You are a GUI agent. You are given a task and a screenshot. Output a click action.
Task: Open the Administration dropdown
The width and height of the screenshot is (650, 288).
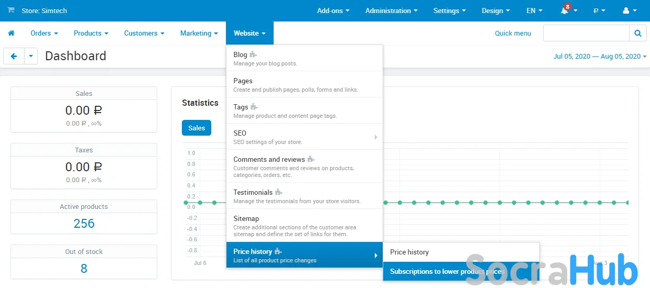tap(391, 10)
